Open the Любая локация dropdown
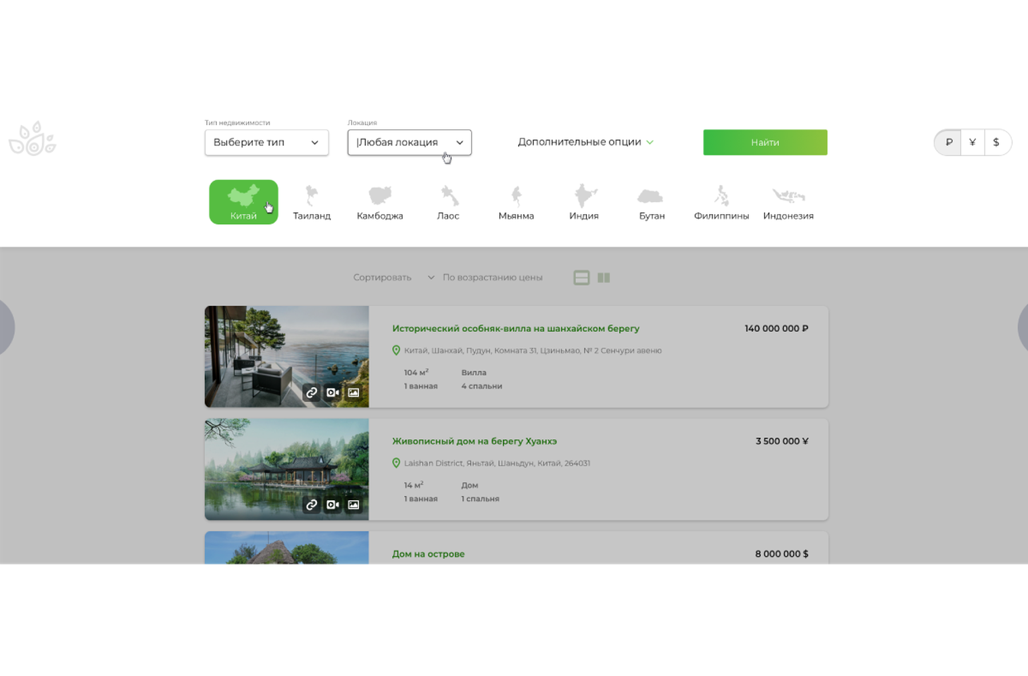 tap(409, 142)
